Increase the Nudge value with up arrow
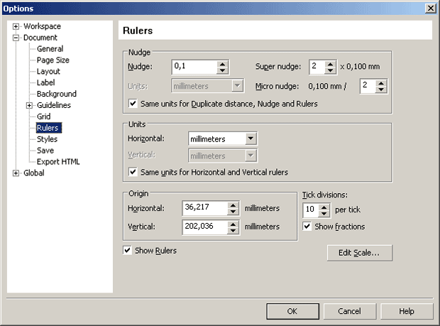440x326 pixels. (x=222, y=64)
